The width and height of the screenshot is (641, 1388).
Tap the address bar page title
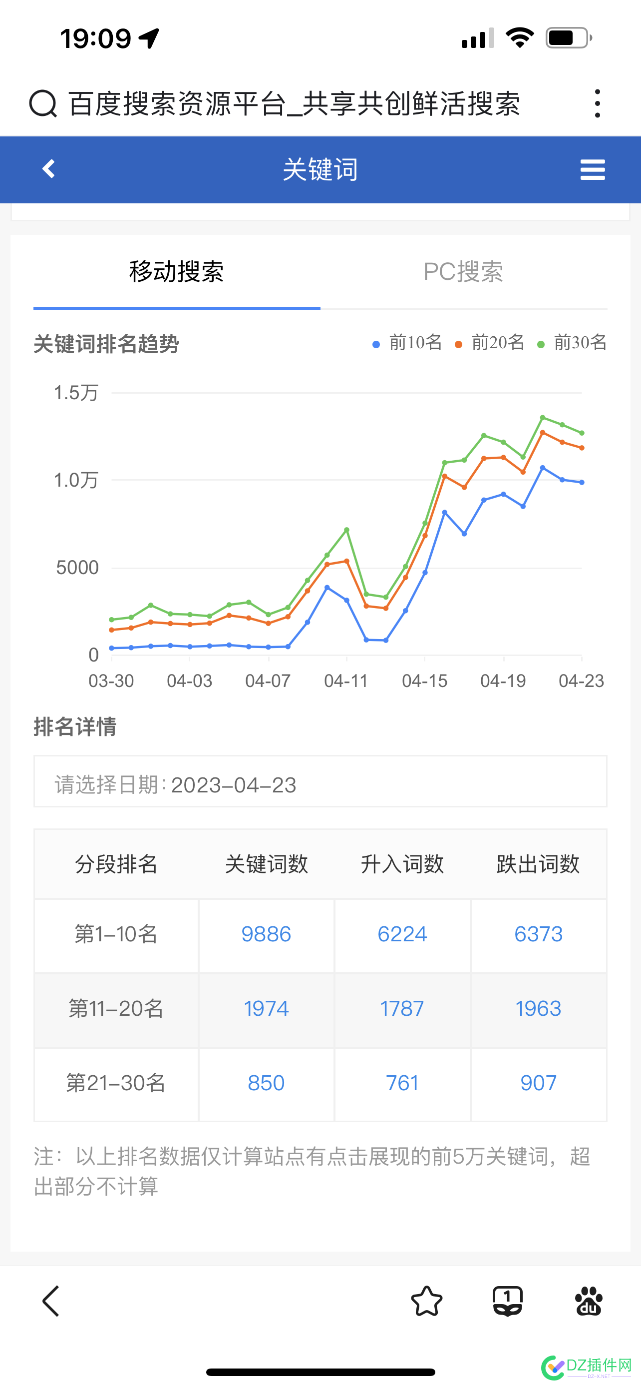295,103
